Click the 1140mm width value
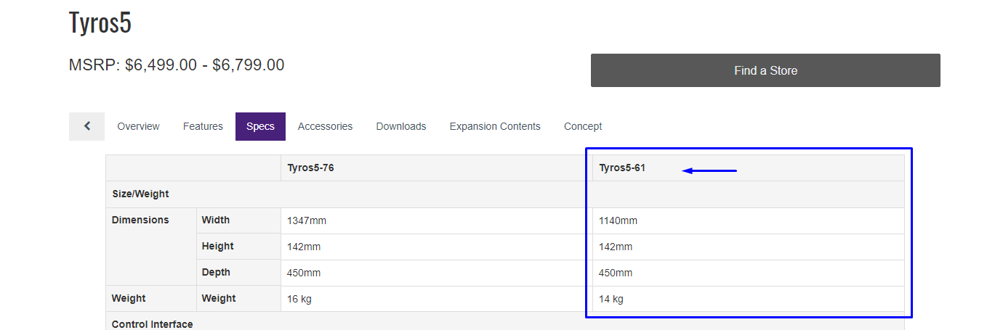This screenshot has height=330, width=1003. 618,220
